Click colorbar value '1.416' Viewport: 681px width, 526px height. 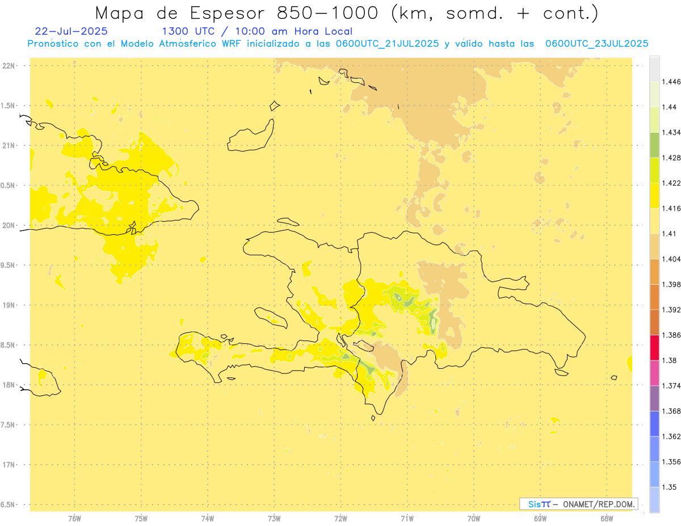tap(672, 208)
